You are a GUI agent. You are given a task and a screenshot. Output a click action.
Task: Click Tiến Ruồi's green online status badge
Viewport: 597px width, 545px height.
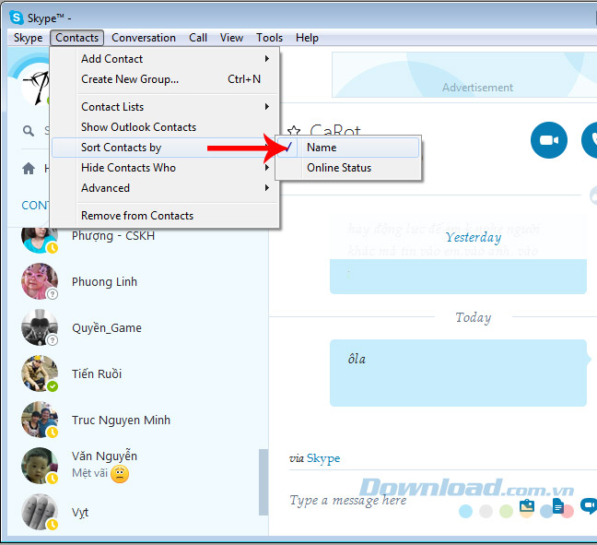pos(53,386)
